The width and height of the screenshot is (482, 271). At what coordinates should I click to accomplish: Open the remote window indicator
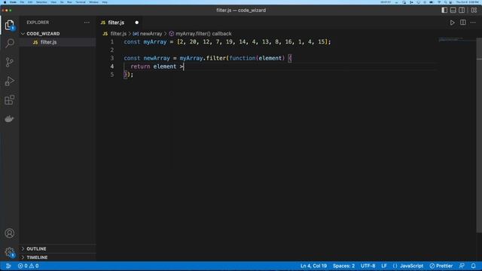[8, 266]
